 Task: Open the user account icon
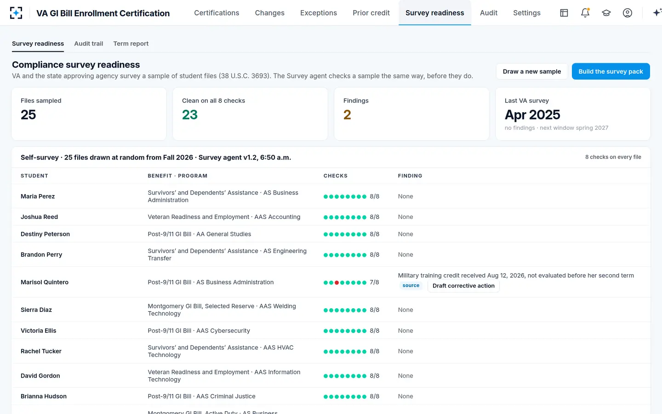click(x=628, y=13)
